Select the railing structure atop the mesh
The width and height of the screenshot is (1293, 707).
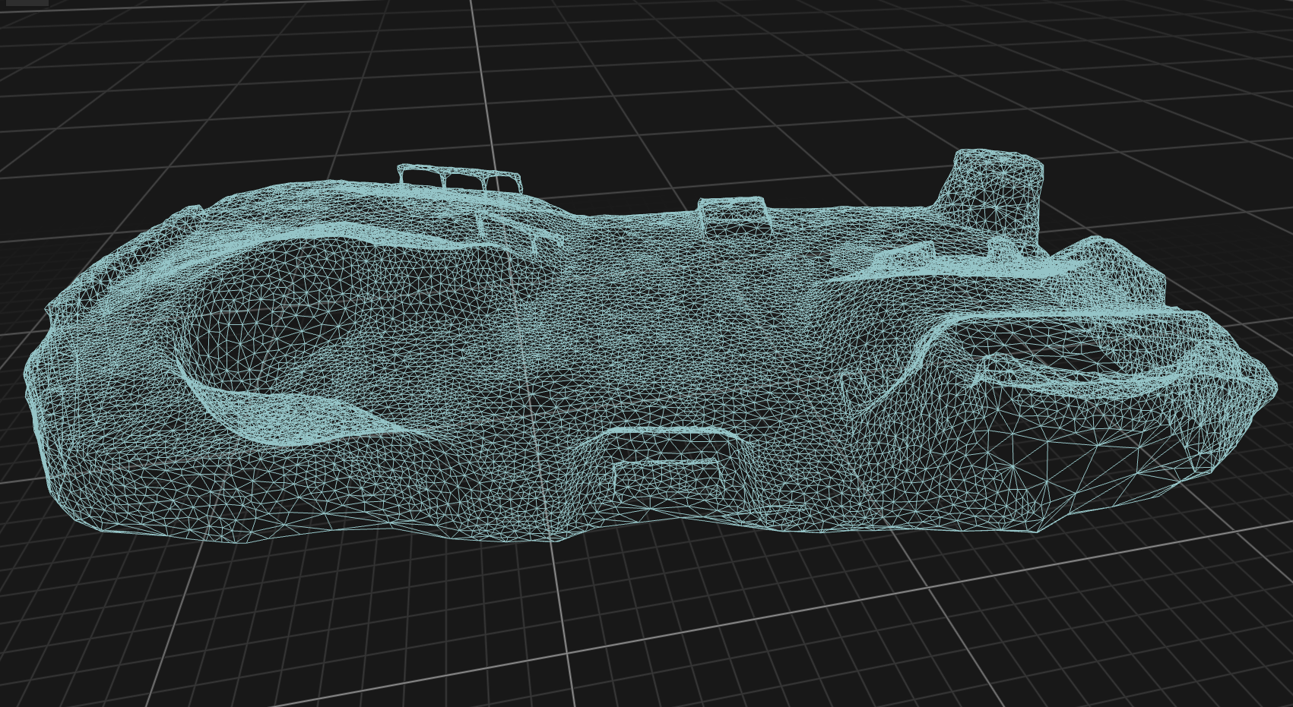click(x=459, y=178)
